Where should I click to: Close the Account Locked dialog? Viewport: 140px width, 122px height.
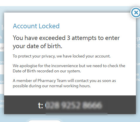(136, 13)
